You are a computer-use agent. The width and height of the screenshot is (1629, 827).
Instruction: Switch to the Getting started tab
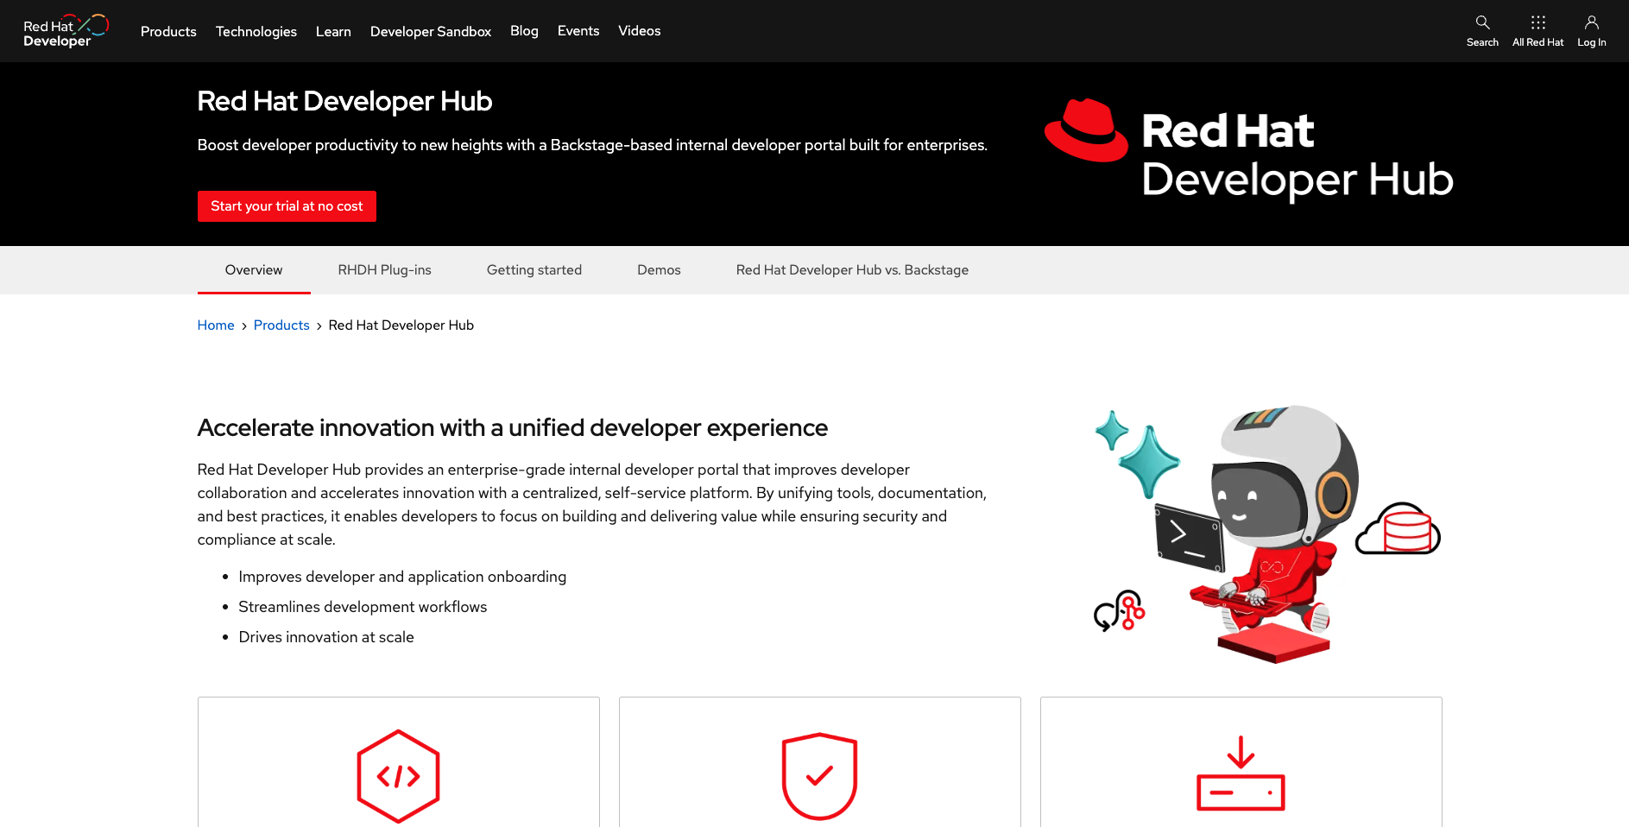click(534, 269)
